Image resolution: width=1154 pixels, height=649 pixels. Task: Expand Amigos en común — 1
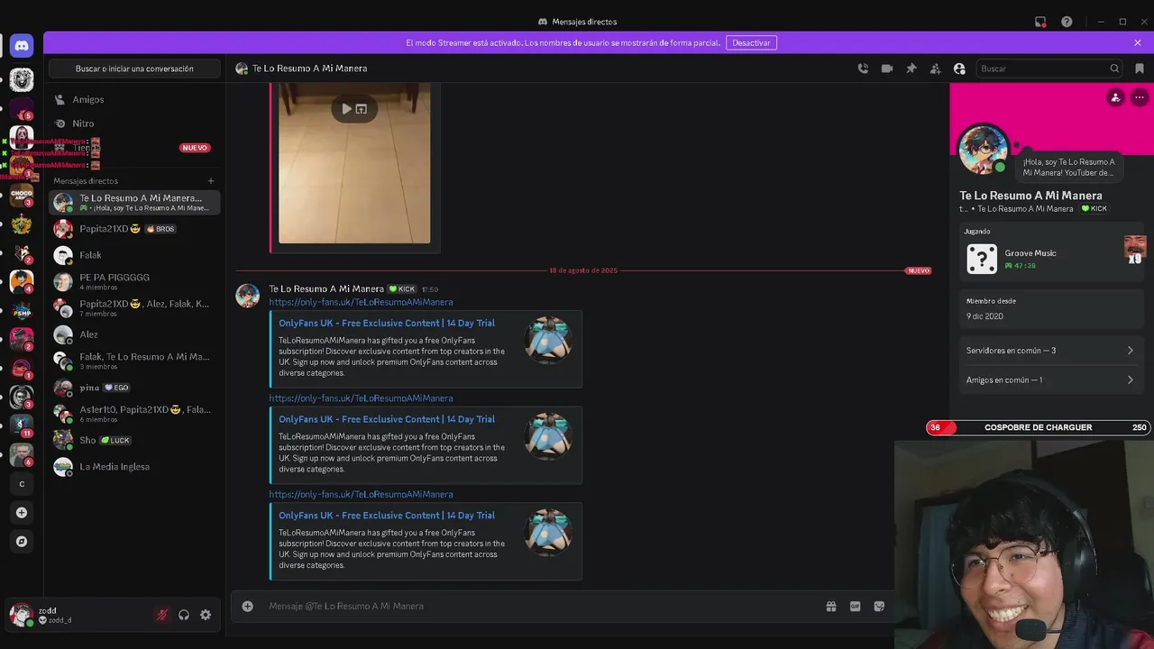point(1051,380)
